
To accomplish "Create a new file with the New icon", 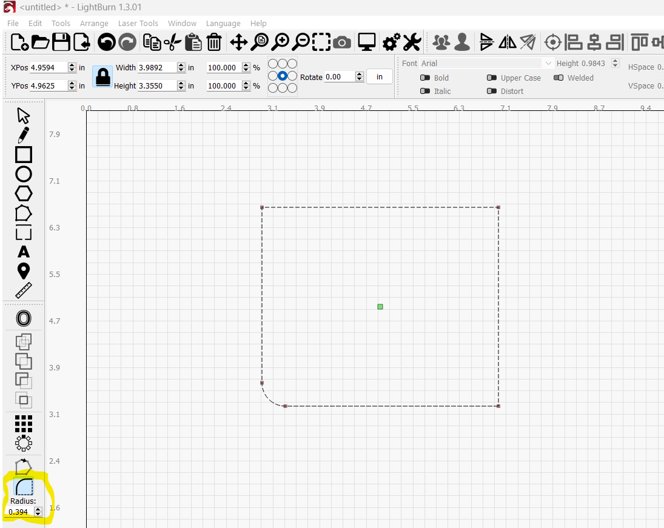I will click(x=19, y=42).
